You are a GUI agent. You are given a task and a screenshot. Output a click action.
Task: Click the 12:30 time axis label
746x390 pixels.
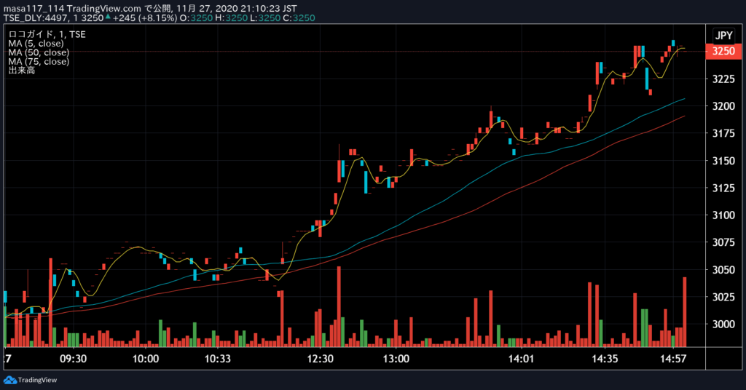pos(321,359)
